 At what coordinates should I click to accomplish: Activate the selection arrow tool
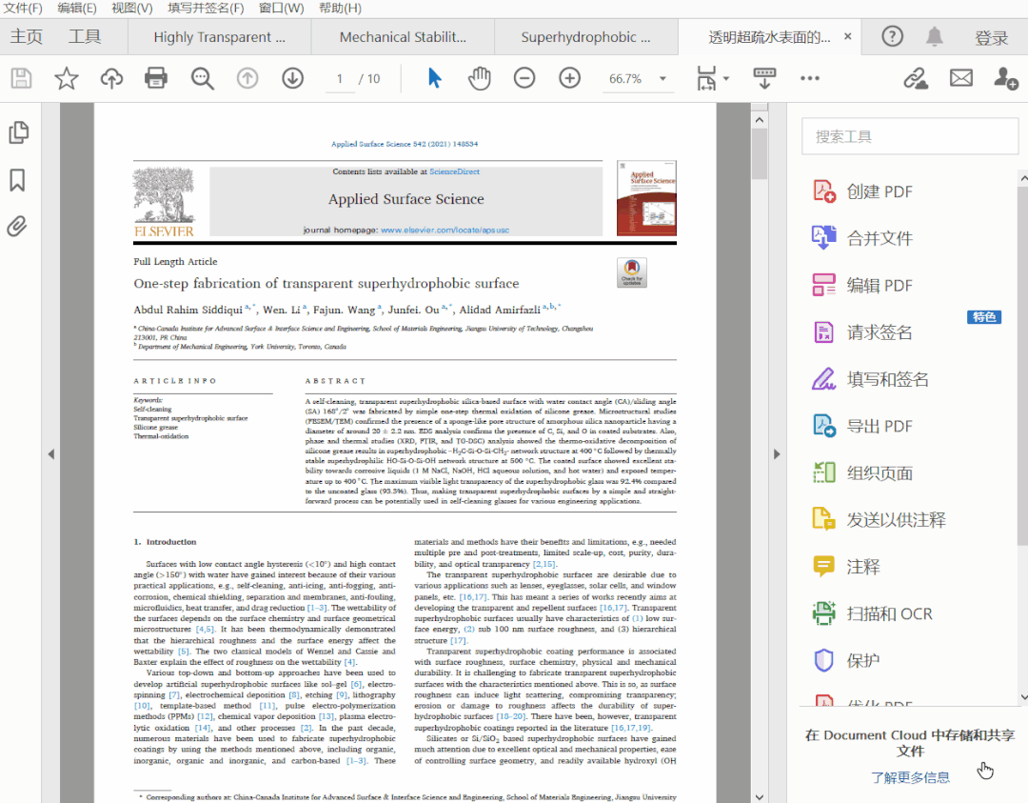pyautogui.click(x=434, y=78)
